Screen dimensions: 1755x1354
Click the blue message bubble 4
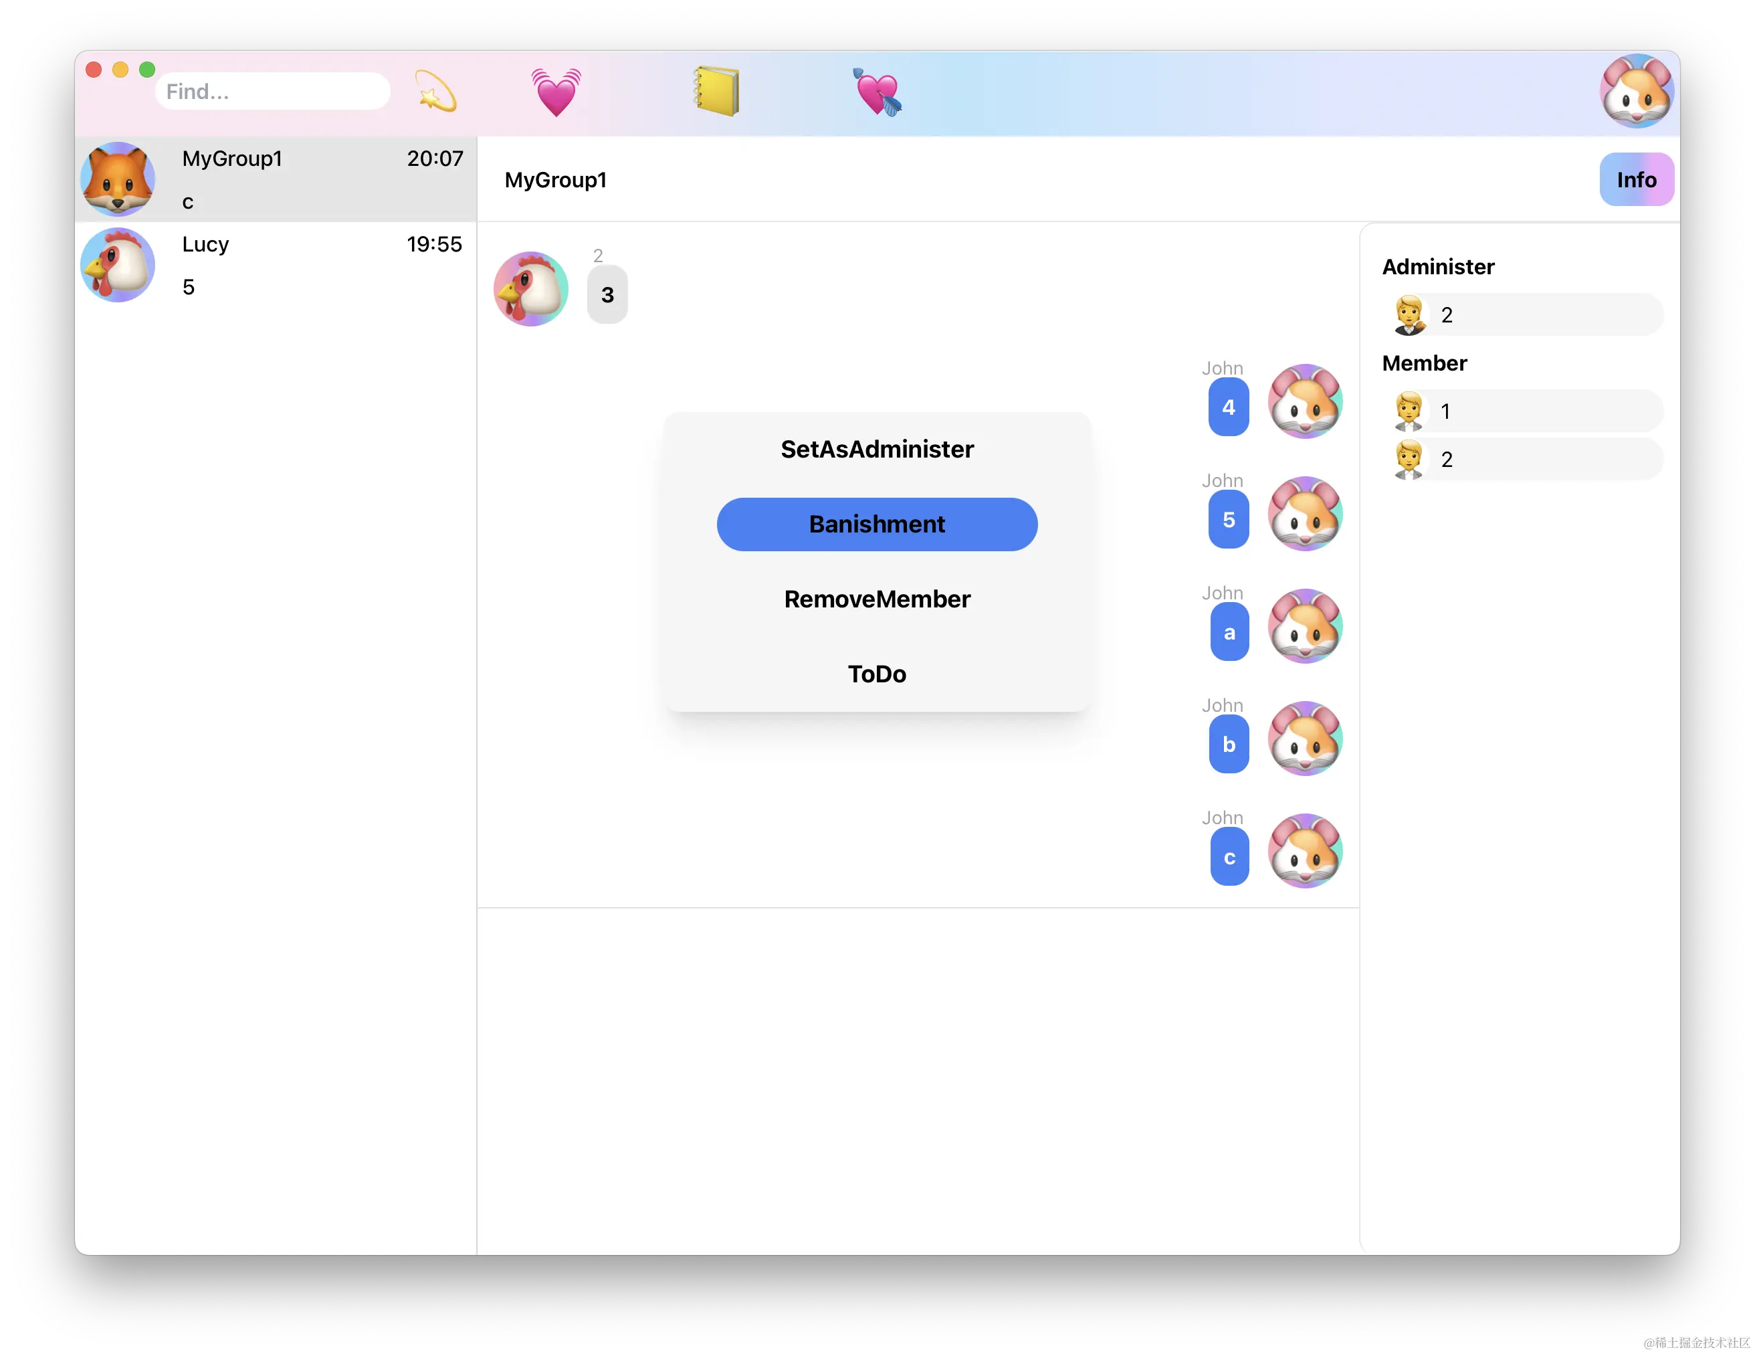[x=1228, y=407]
